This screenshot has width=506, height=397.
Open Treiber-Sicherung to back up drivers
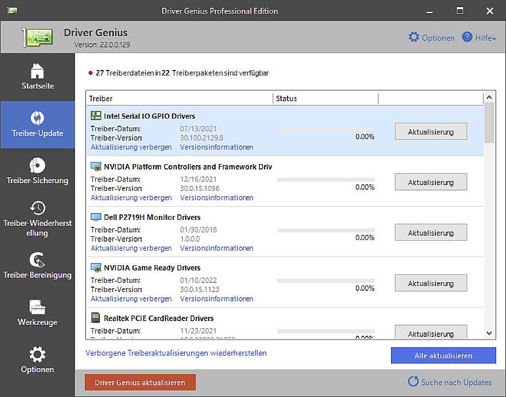pos(37,172)
